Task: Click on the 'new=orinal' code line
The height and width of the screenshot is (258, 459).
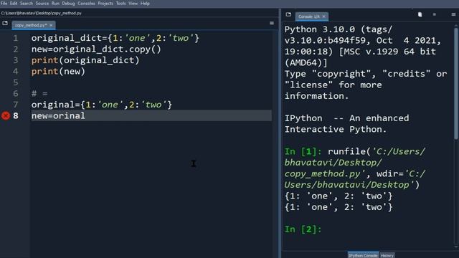Action: (58, 116)
